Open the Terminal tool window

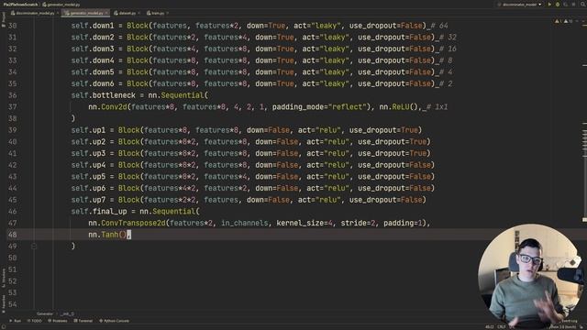83,321
